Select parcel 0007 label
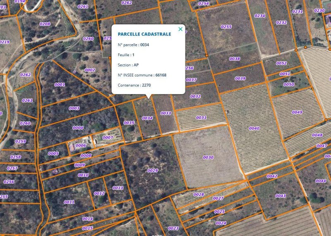331x236 pixels. click(108, 138)
